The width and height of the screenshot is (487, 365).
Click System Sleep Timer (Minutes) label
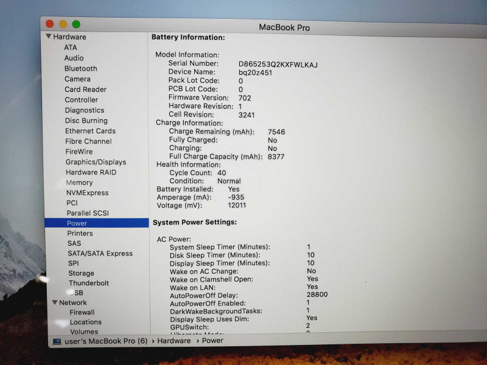[x=220, y=247]
